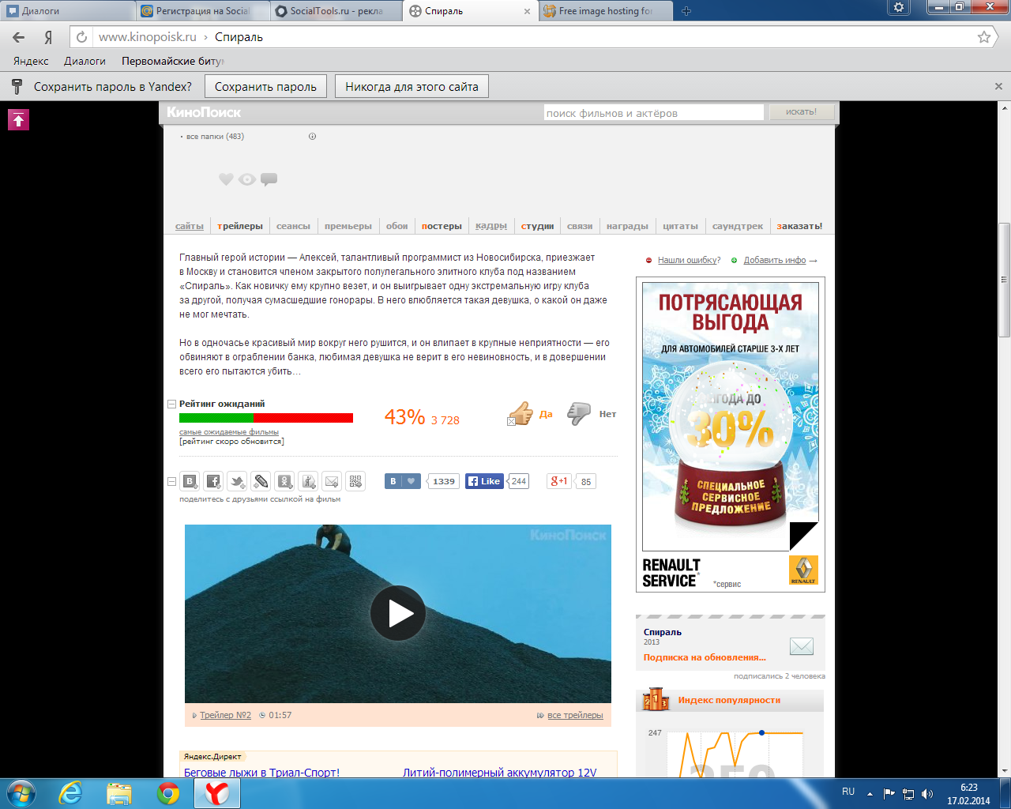Open QR code share icon
The height and width of the screenshot is (809, 1011).
click(x=356, y=481)
